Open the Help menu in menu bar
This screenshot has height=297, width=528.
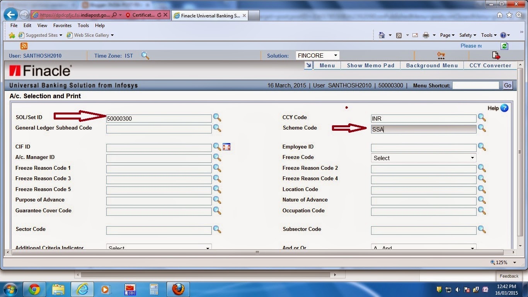pyautogui.click(x=100, y=26)
